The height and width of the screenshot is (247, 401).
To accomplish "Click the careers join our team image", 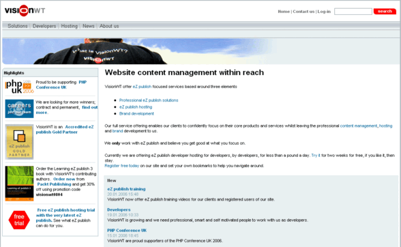I will pyautogui.click(x=19, y=108).
